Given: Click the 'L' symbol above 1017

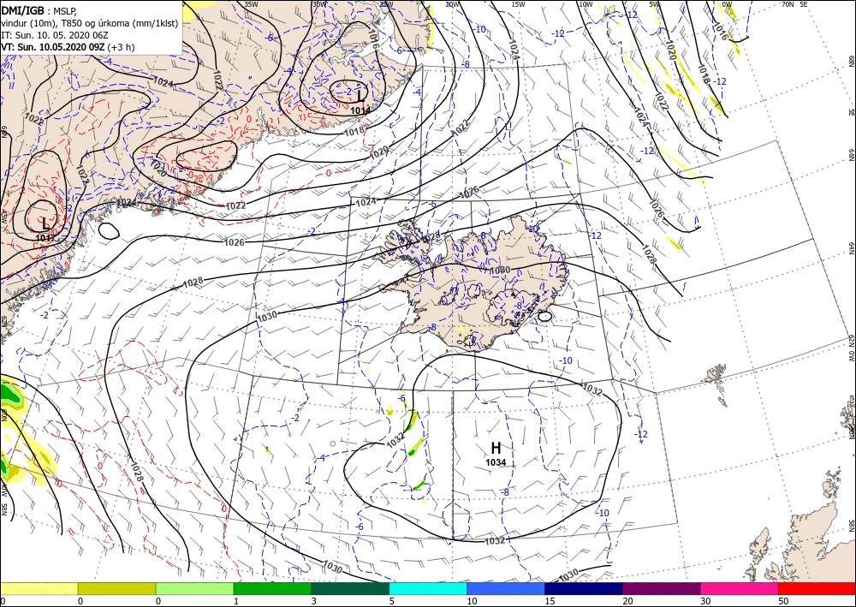Looking at the screenshot, I should pos(45,223).
